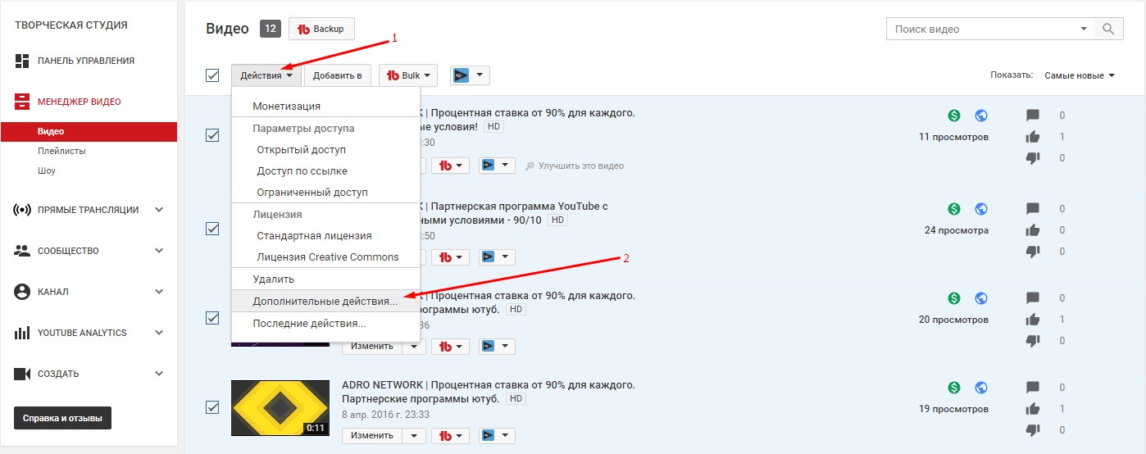Open the blue icon toolbar dropdown beside Bulk

470,75
